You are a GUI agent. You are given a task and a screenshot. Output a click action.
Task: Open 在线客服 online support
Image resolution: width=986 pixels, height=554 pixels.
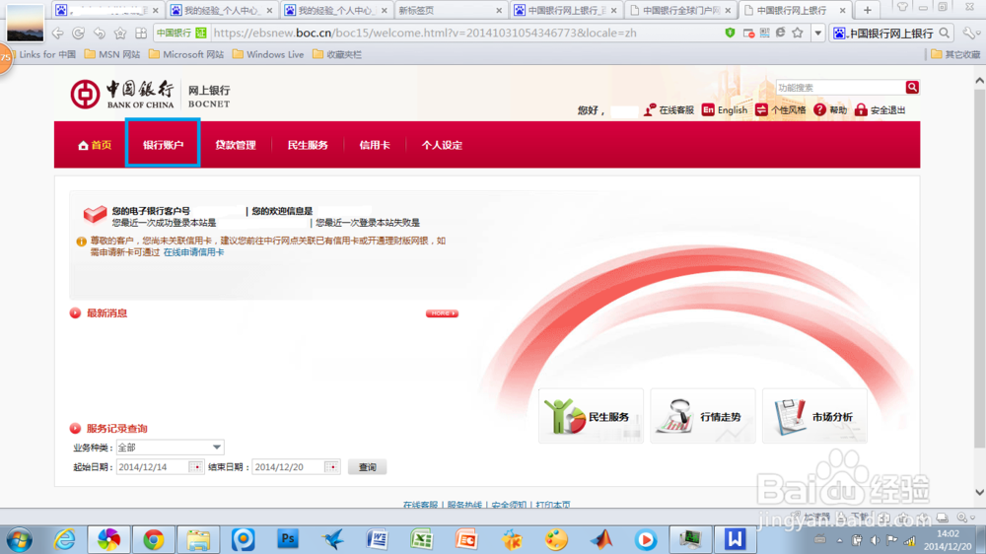pyautogui.click(x=669, y=110)
